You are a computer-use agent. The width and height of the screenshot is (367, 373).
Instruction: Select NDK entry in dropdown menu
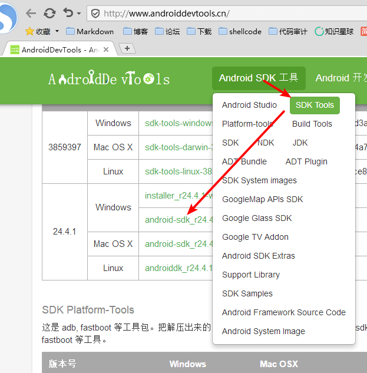click(x=266, y=143)
